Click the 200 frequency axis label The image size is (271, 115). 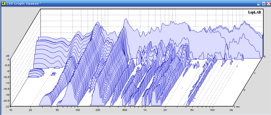coord(98,110)
